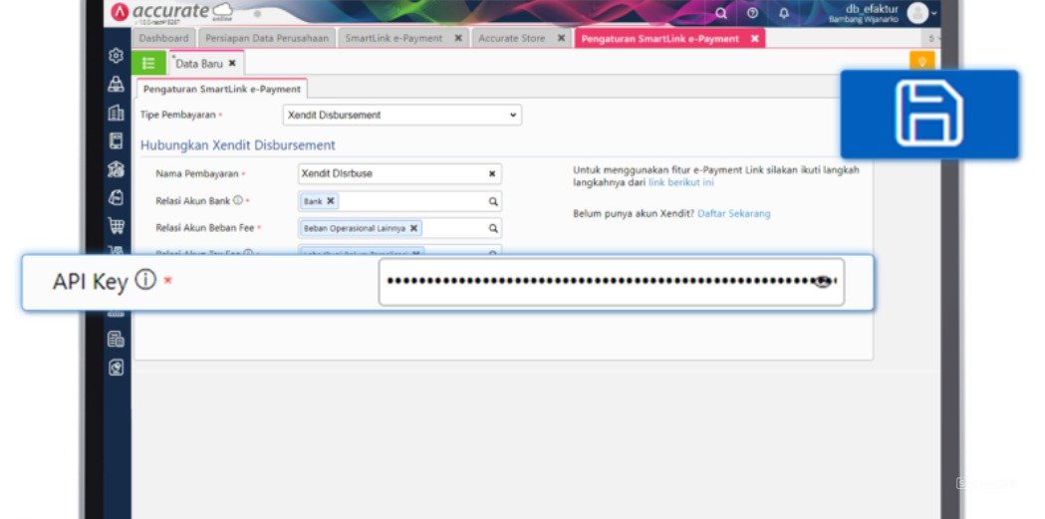
Task: Open the bank building module icon in sidebar
Action: (x=116, y=169)
